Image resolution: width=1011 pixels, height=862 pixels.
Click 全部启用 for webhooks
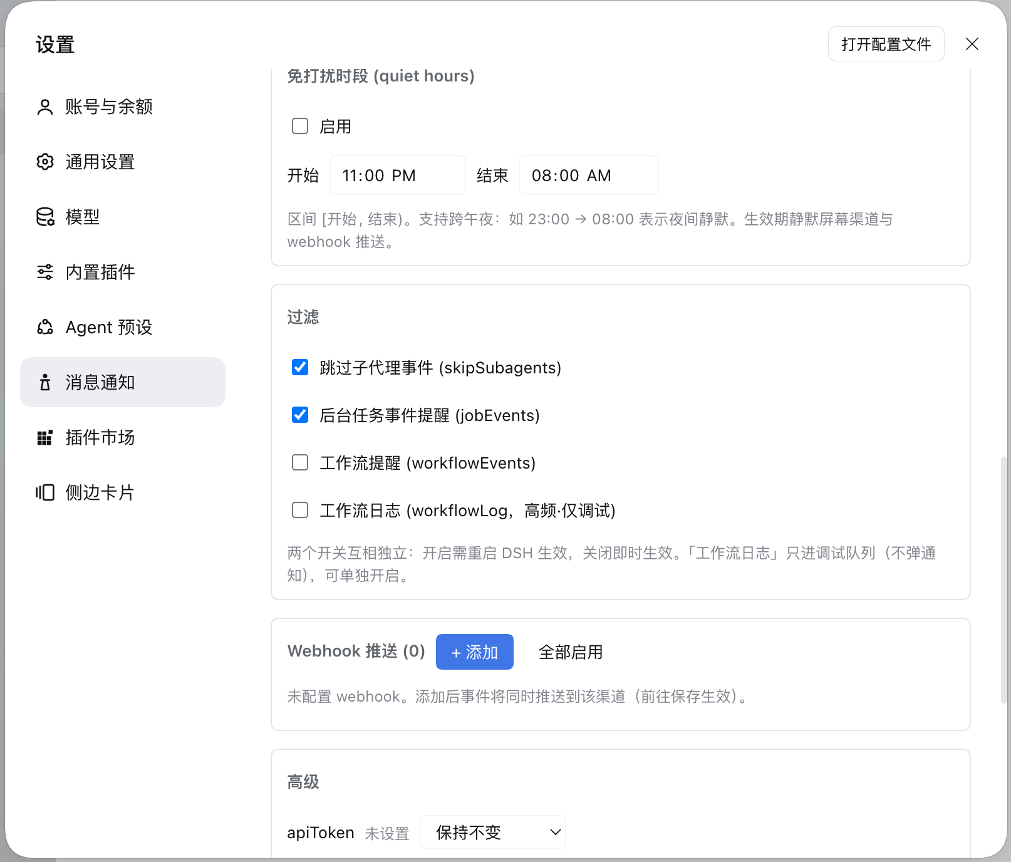click(x=571, y=652)
